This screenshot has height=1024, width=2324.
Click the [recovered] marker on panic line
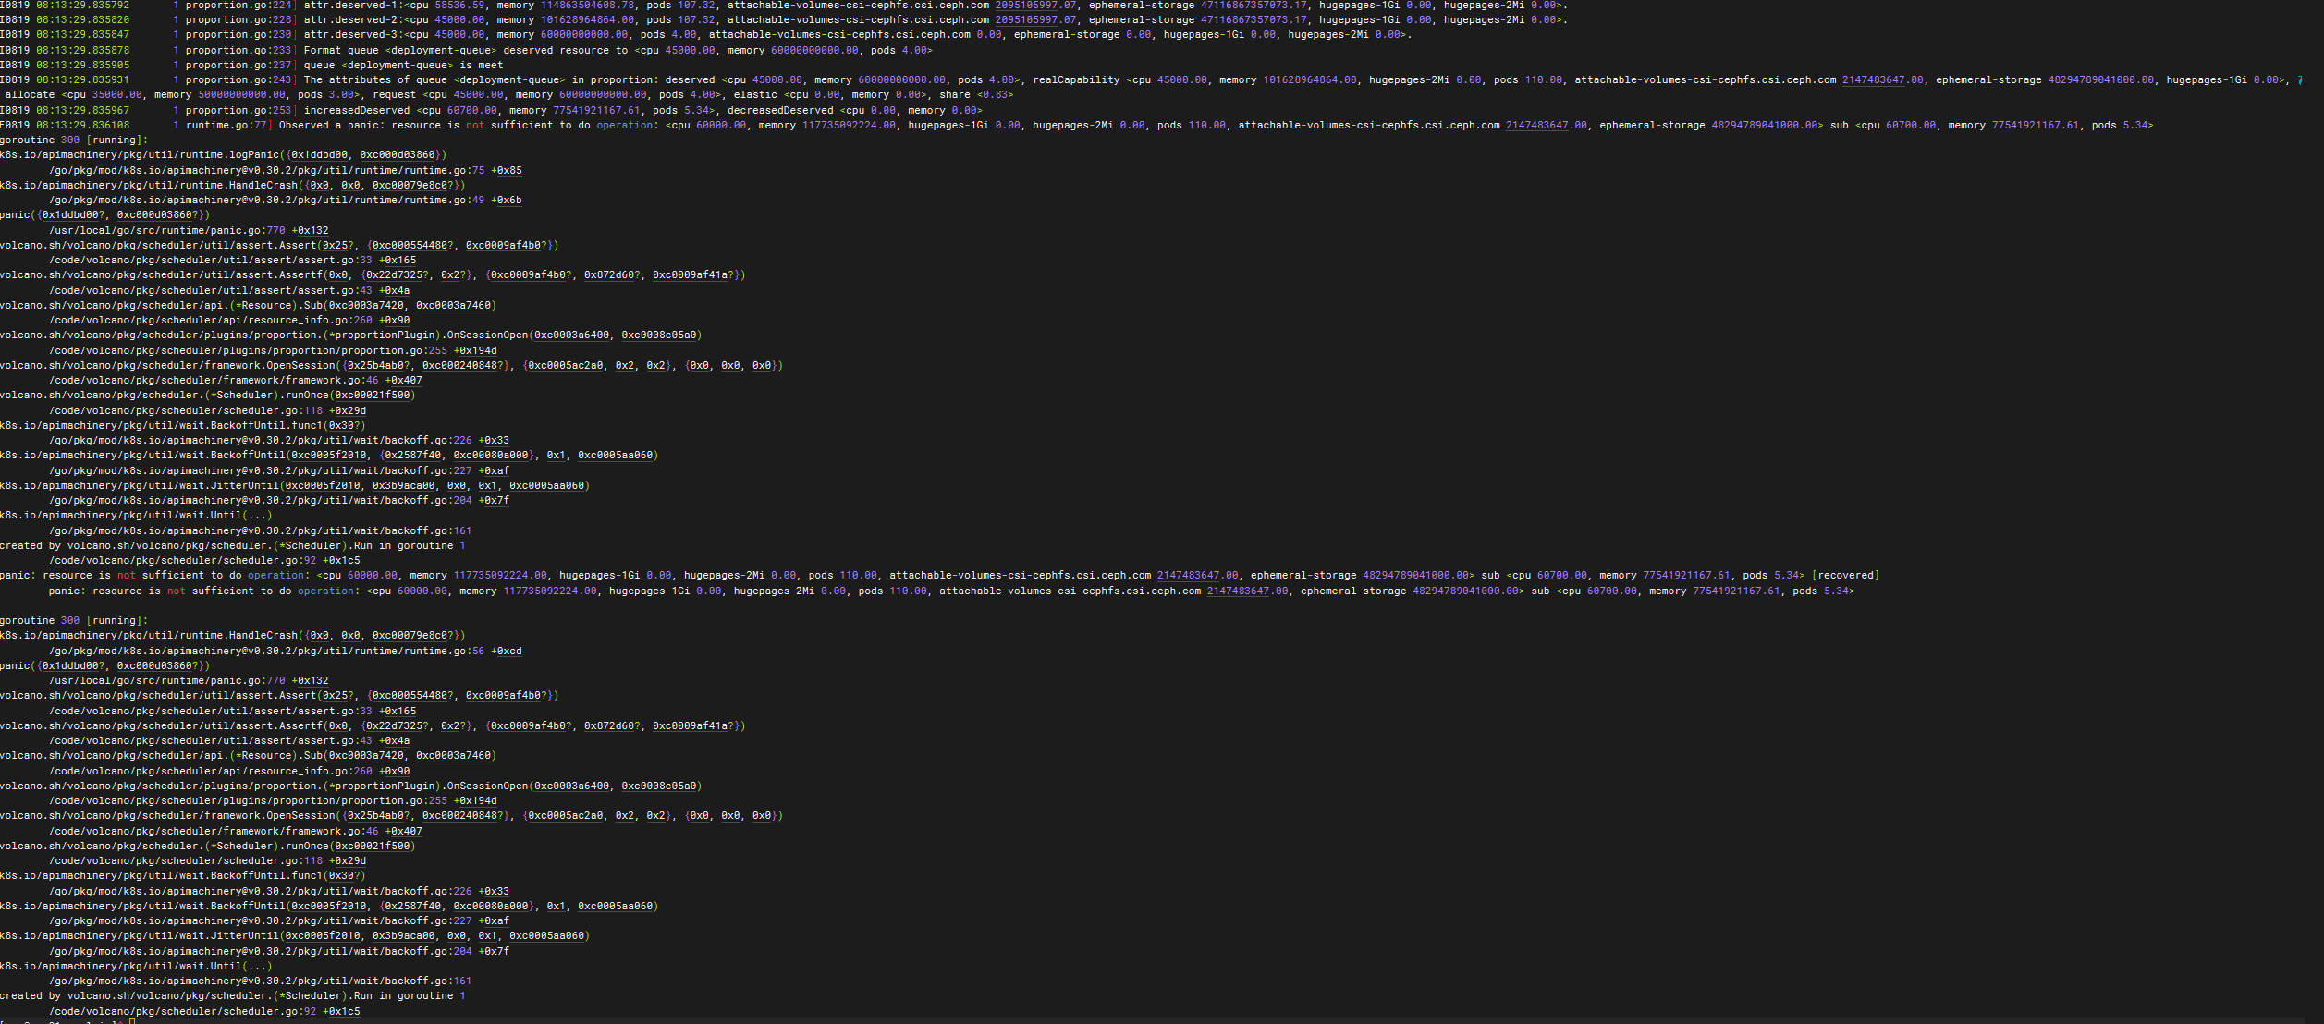(1845, 576)
